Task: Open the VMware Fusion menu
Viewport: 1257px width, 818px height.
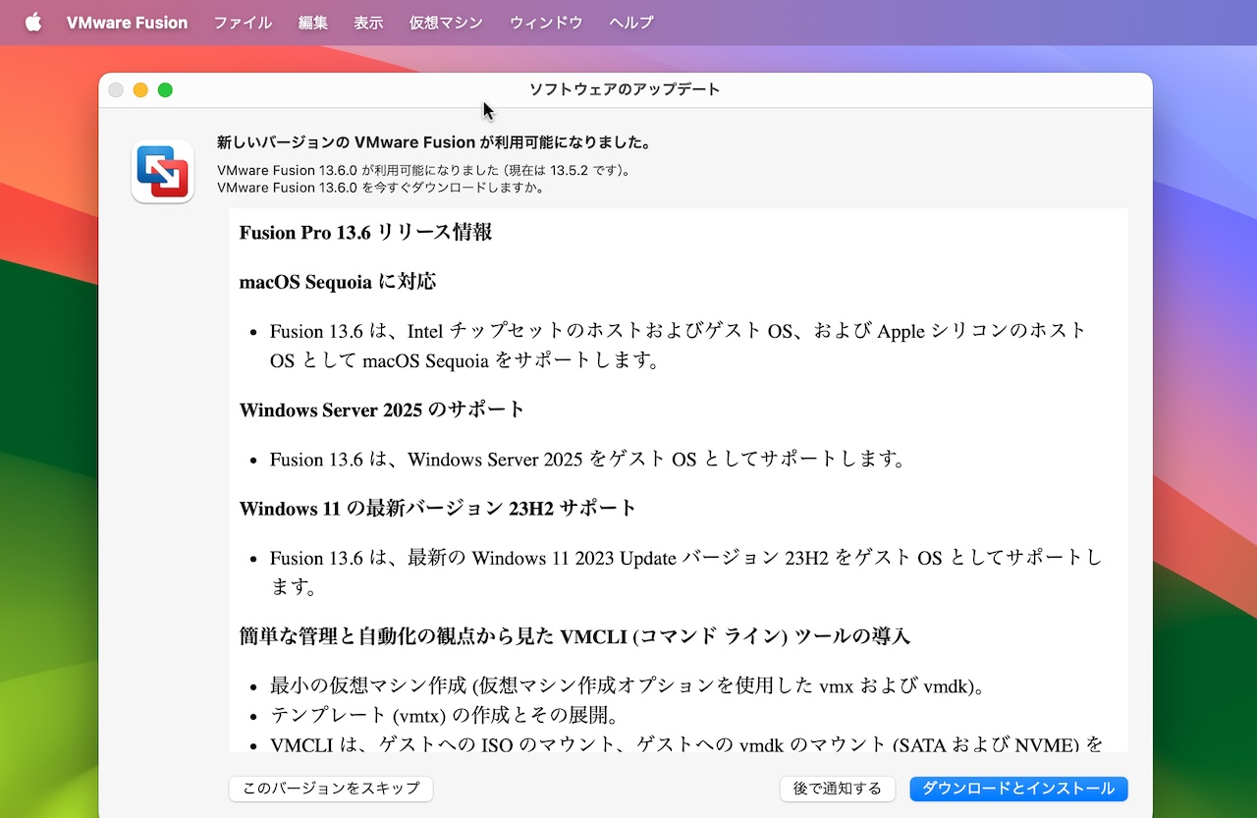Action: [x=127, y=22]
